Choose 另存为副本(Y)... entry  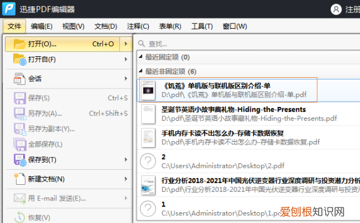pyautogui.click(x=68, y=129)
